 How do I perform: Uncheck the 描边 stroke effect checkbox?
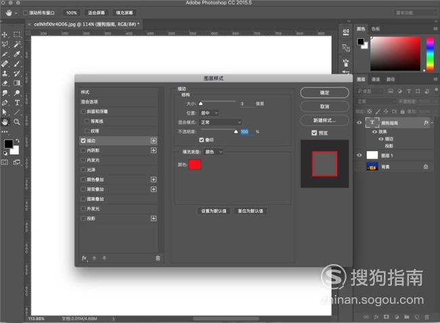click(83, 141)
